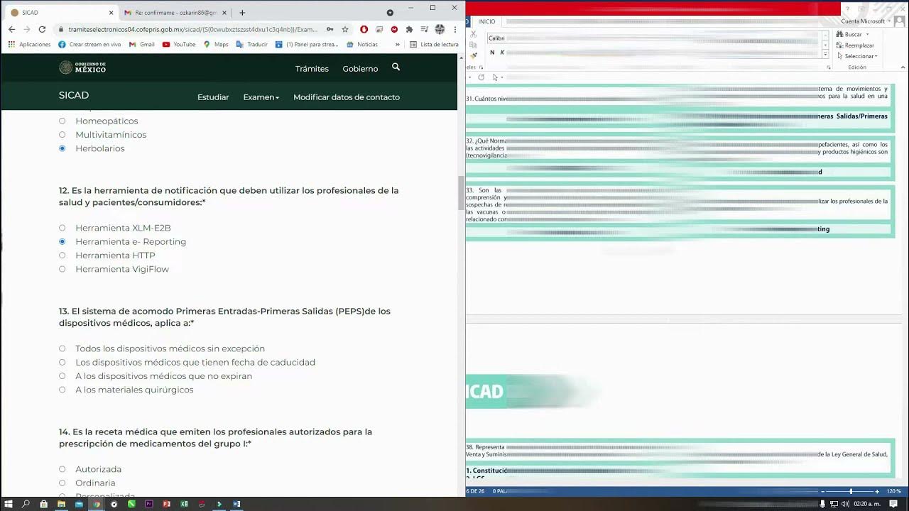Select the Herramienta HTTP option
909x511 pixels.
[x=62, y=255]
